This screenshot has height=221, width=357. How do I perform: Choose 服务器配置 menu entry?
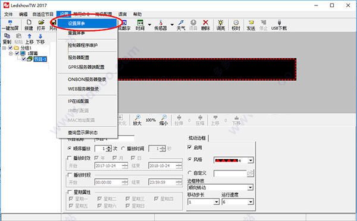[87, 58]
